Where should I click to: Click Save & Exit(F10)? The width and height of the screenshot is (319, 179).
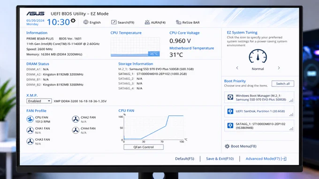[x=220, y=158]
